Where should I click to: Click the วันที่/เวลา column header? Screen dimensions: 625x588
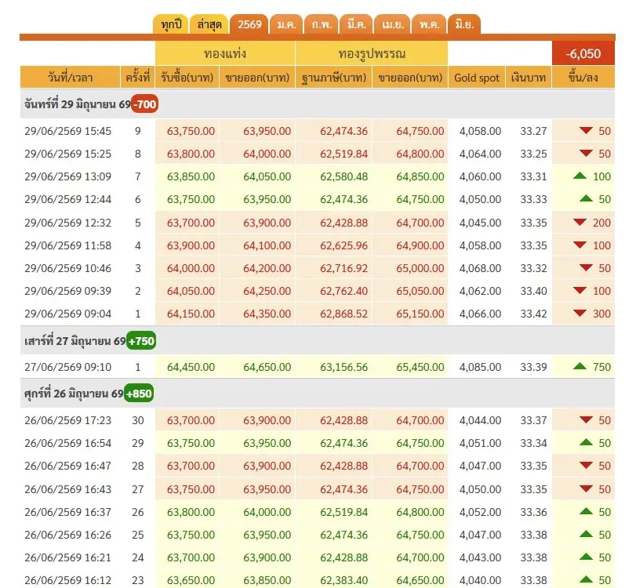70,78
